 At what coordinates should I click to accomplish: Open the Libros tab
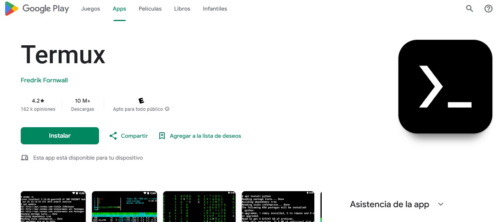pyautogui.click(x=182, y=9)
